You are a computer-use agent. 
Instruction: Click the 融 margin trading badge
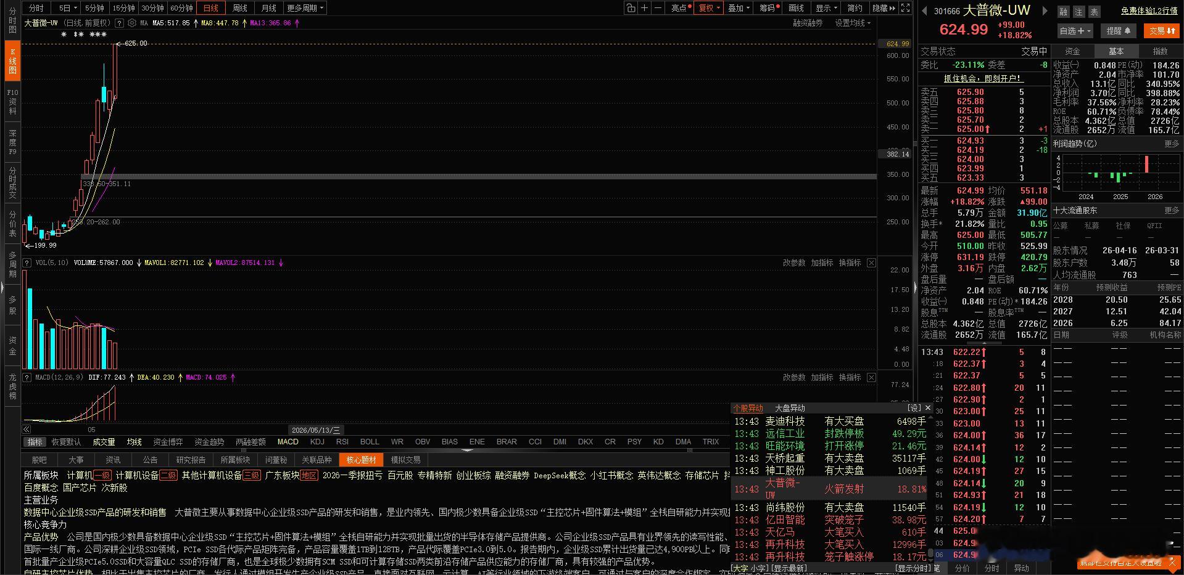1063,12
